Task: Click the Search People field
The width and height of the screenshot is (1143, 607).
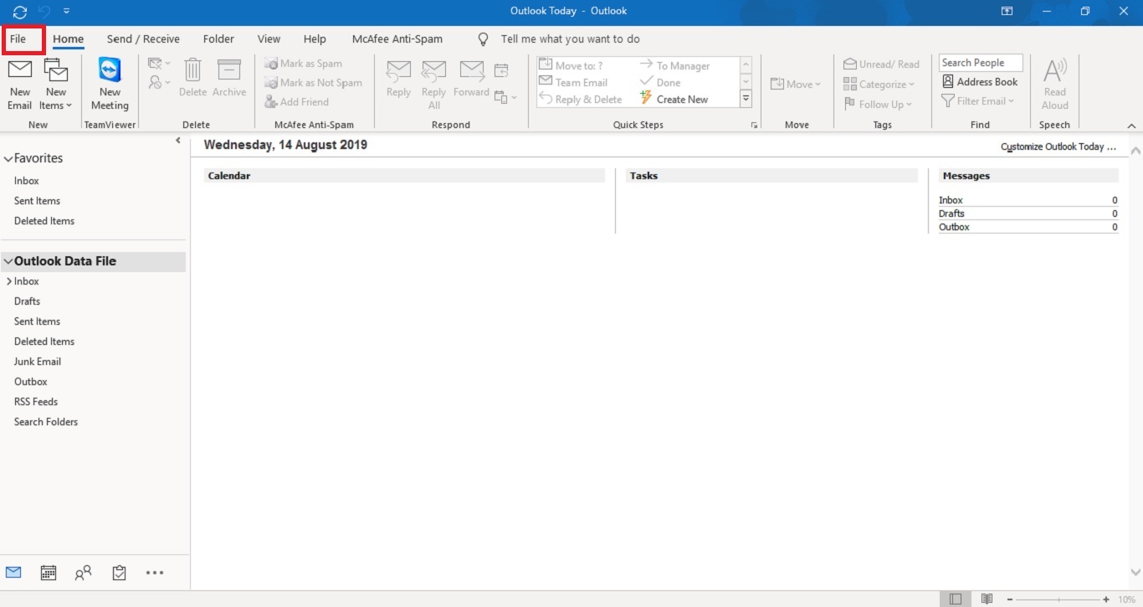Action: pos(981,63)
